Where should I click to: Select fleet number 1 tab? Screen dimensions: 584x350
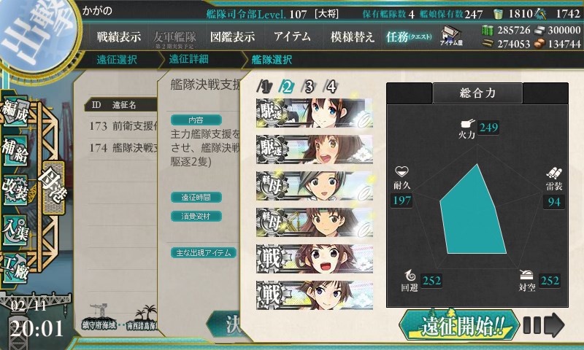pos(264,87)
